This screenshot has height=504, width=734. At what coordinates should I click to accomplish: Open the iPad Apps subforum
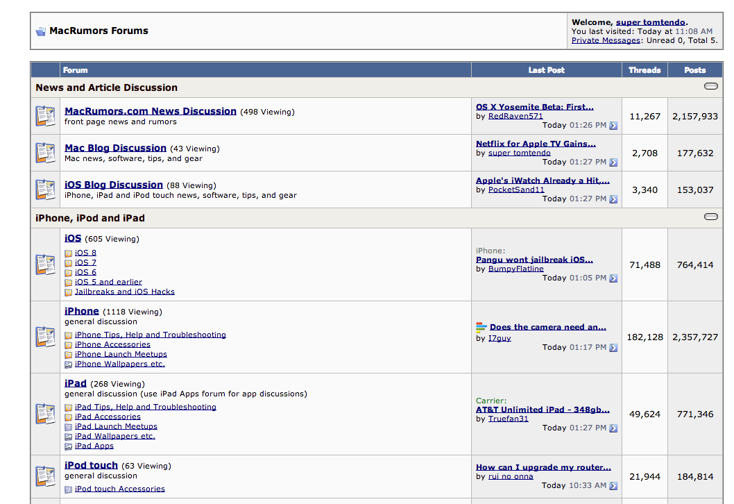94,446
